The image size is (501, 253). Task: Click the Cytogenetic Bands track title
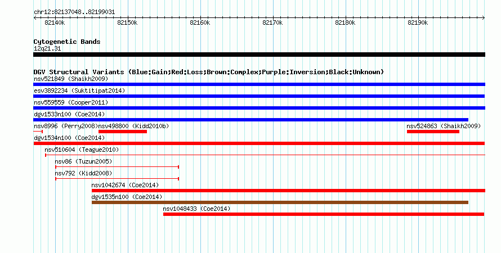pos(67,42)
